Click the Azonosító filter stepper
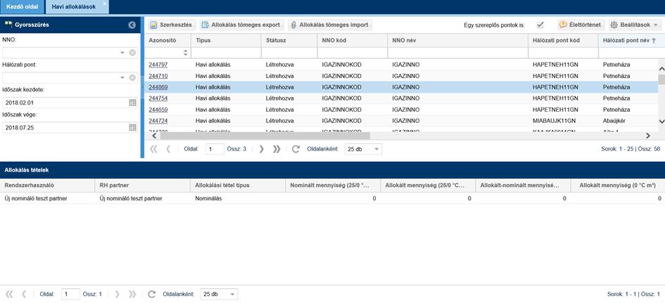The height and width of the screenshot is (303, 665). [185, 53]
